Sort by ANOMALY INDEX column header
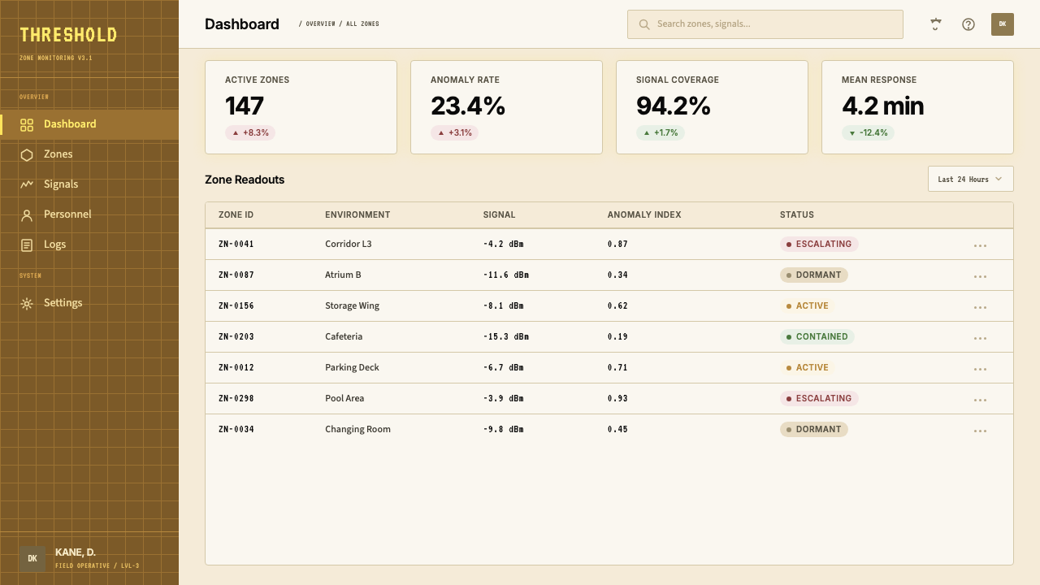The width and height of the screenshot is (1040, 585). [644, 215]
